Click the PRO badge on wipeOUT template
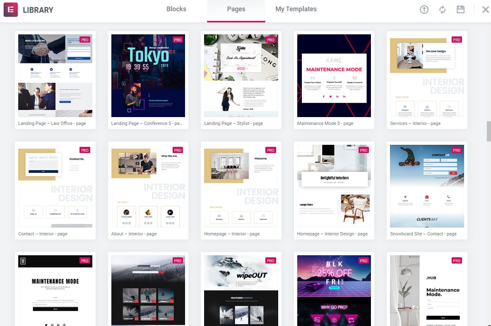The width and height of the screenshot is (491, 326). [x=271, y=261]
